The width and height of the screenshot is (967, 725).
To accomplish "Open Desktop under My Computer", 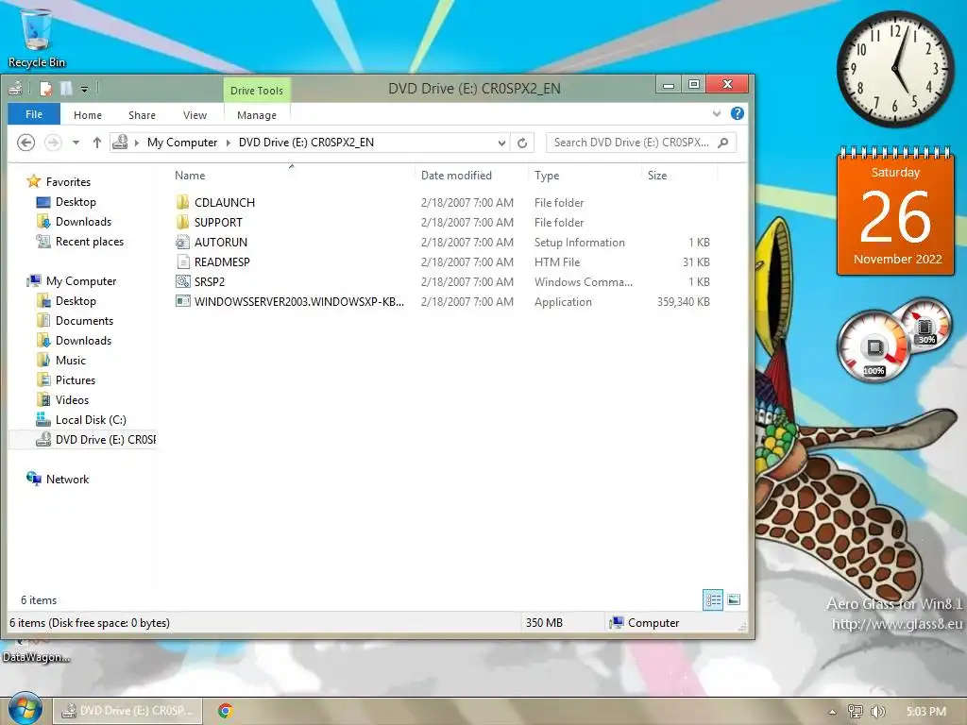I will (76, 301).
